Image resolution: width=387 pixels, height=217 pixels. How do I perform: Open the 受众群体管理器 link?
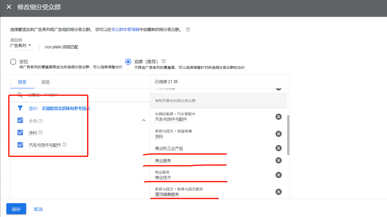point(125,29)
